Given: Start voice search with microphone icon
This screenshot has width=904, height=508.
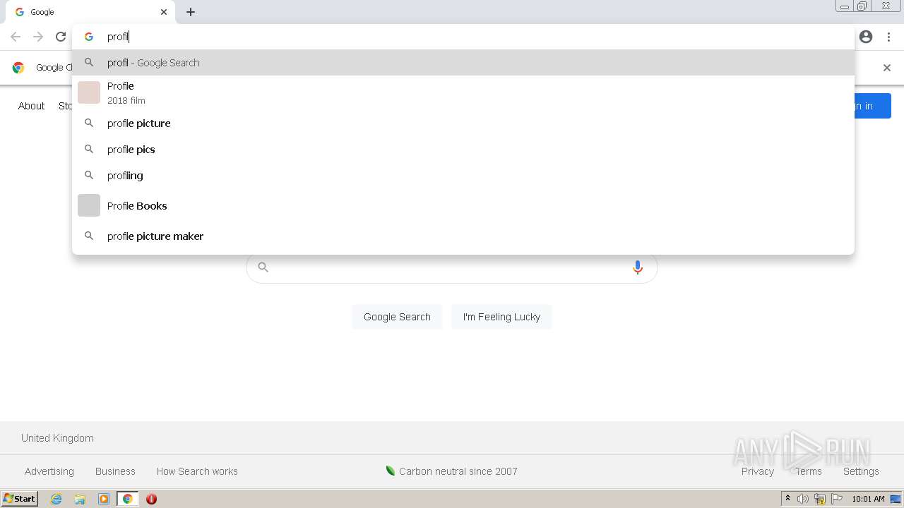Looking at the screenshot, I should point(638,267).
